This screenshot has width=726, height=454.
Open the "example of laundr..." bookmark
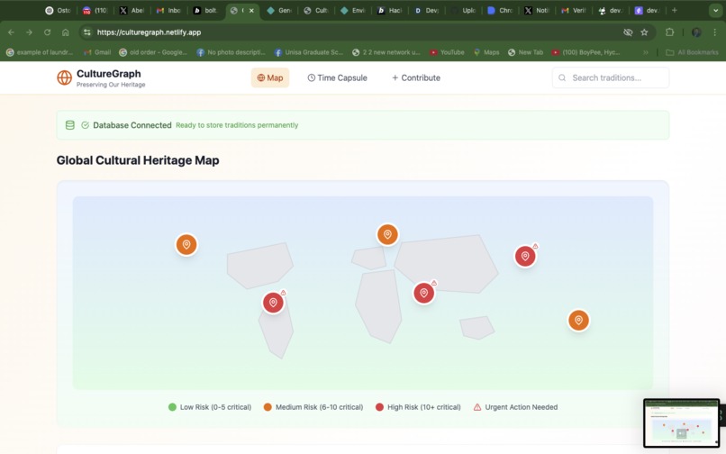(x=40, y=52)
